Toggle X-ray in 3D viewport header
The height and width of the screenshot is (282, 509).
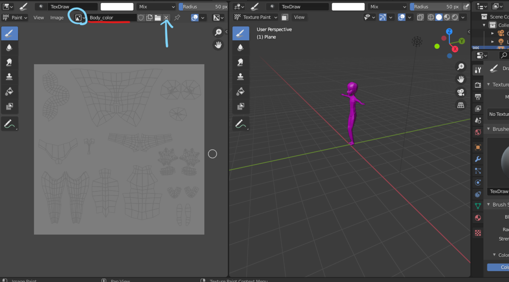coord(420,17)
